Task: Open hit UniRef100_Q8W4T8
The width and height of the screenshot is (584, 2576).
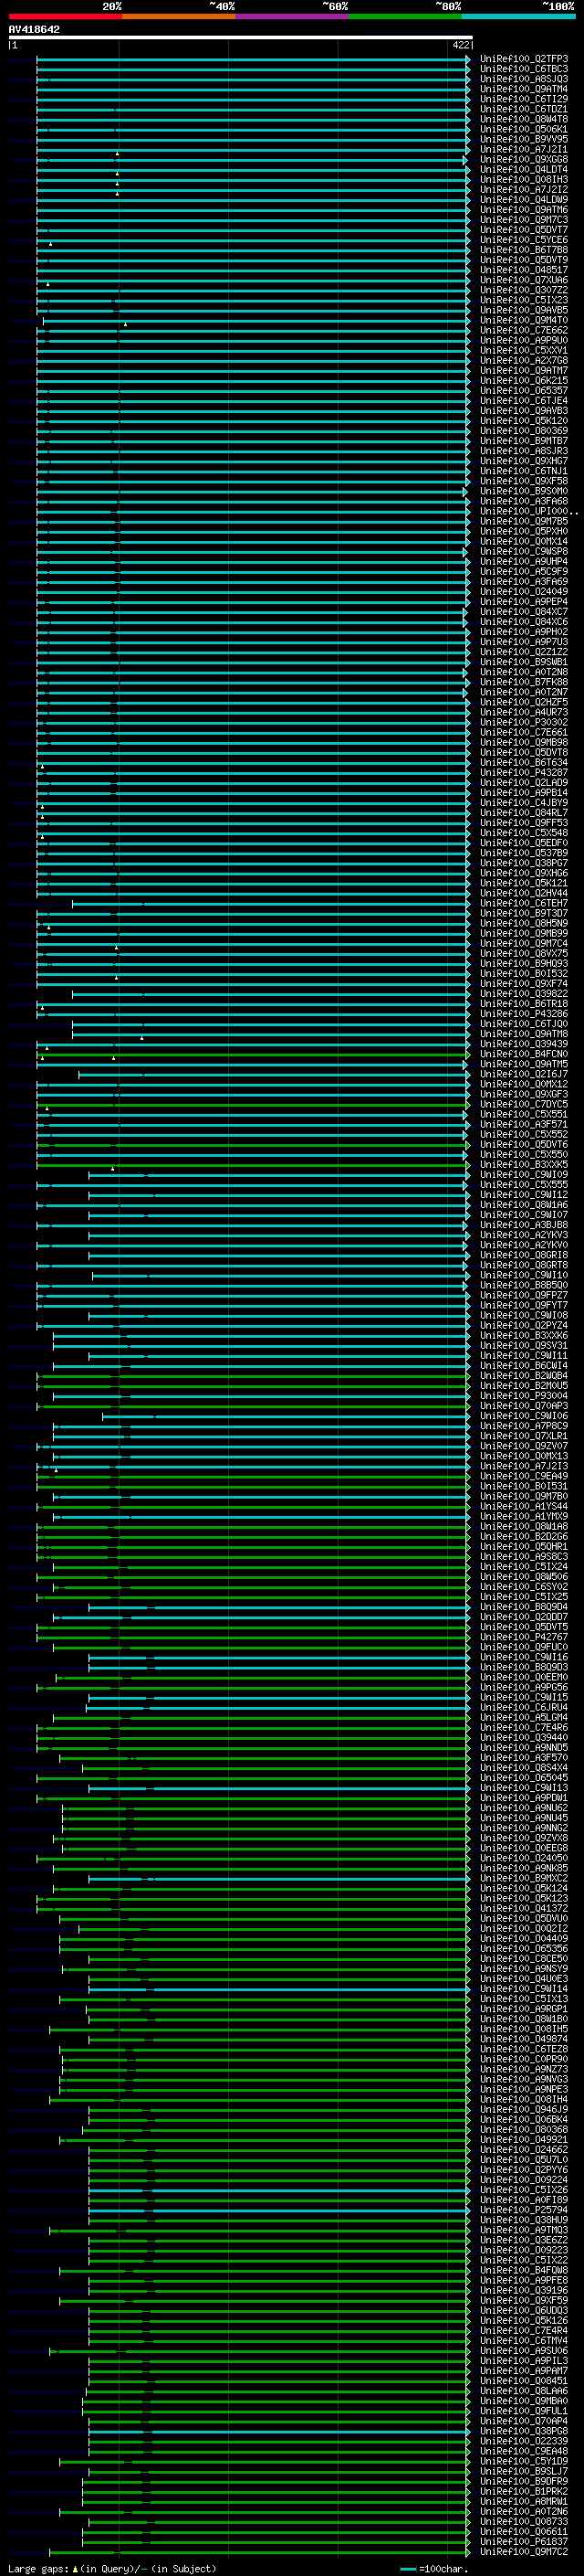Action: point(524,119)
